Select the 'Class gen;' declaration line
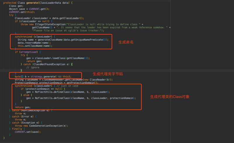The width and height of the screenshot is (234, 143). 16,6
